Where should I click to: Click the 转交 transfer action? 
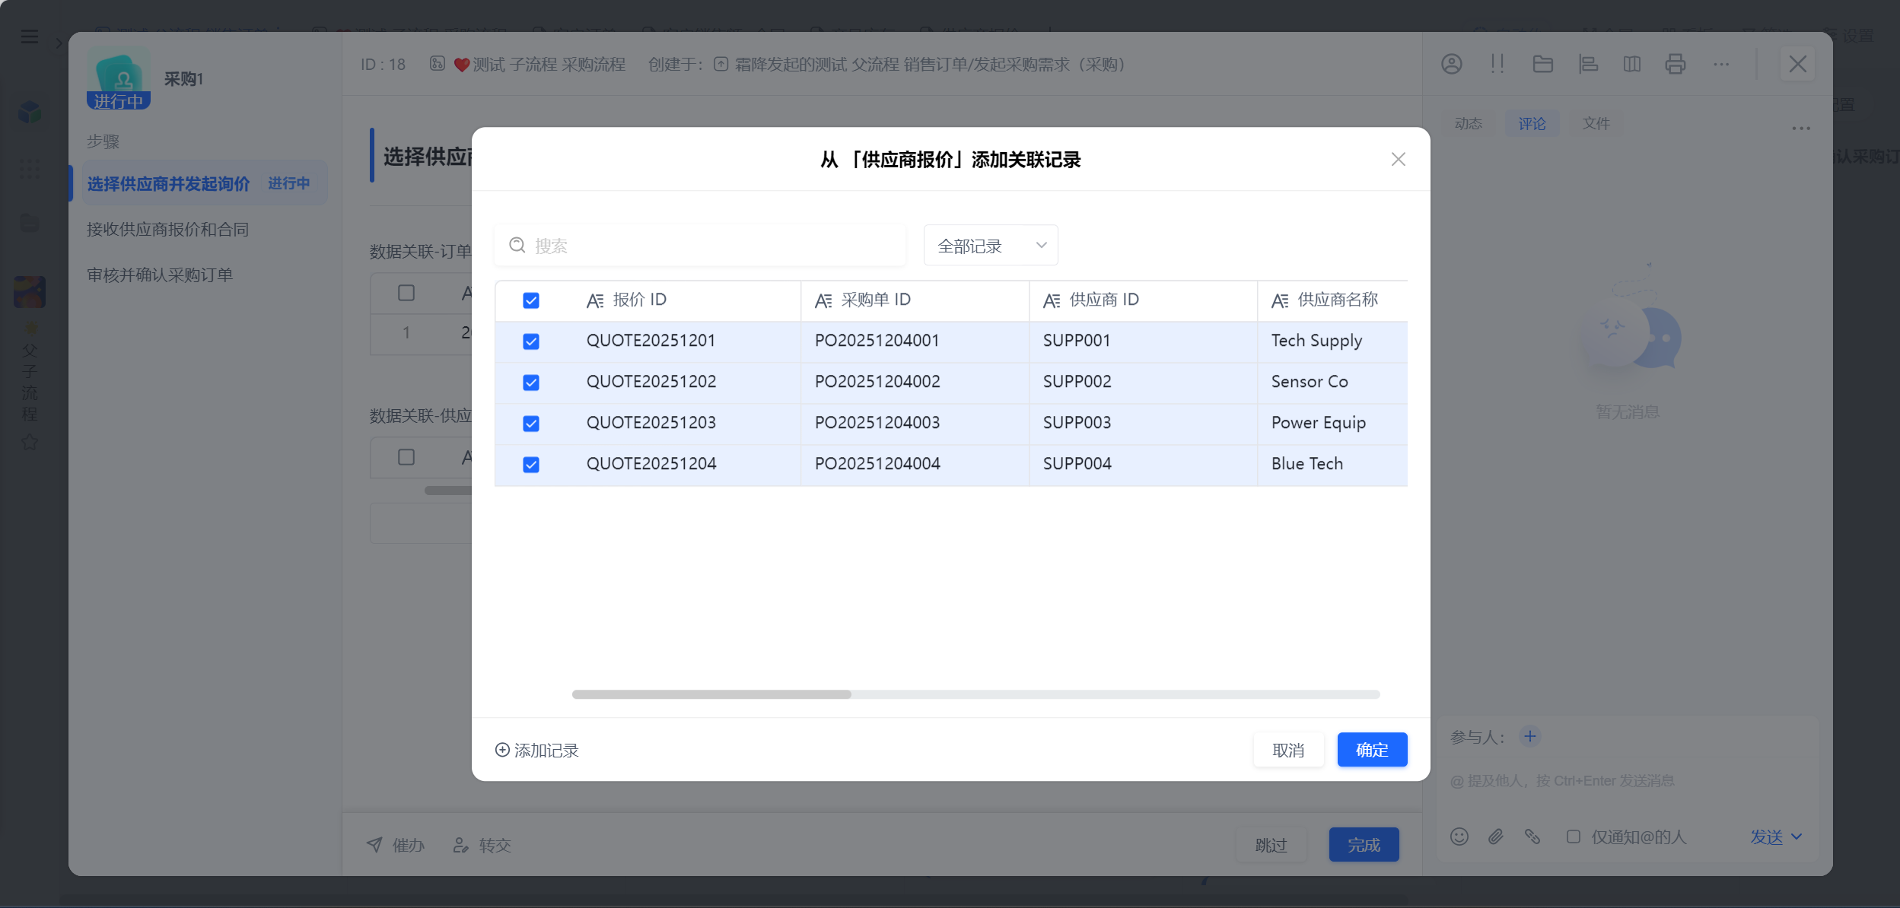click(x=482, y=845)
